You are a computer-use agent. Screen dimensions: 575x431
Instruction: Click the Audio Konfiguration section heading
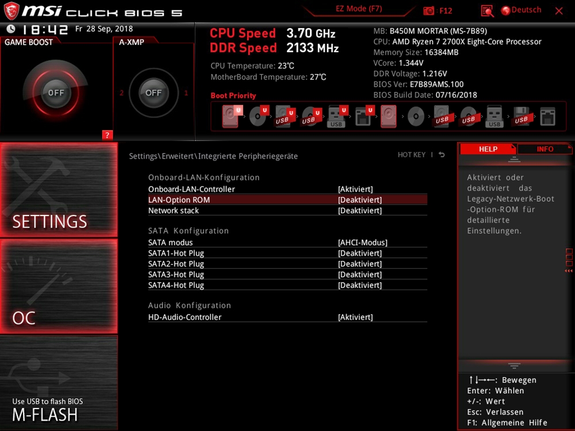[189, 305]
